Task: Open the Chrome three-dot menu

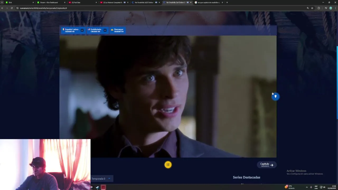Action: tap(335, 8)
